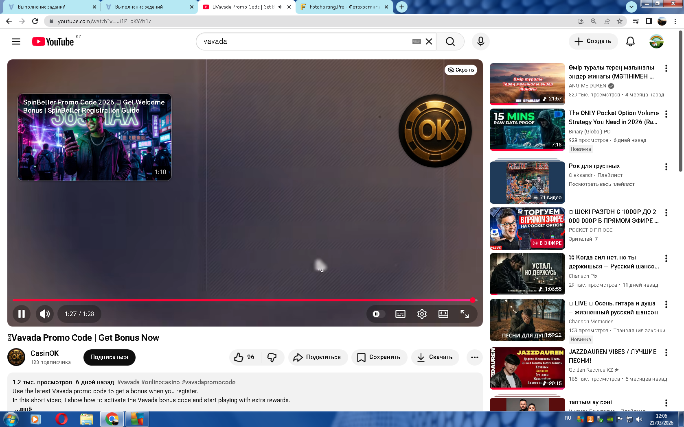Enter fullscreen mode
The width and height of the screenshot is (684, 427).
(465, 314)
